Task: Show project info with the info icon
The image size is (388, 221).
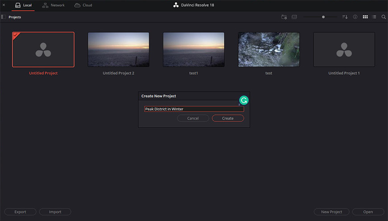Action: pyautogui.click(x=355, y=17)
